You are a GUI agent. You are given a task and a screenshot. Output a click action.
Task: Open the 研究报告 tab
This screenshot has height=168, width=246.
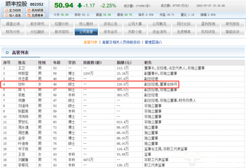233,24
